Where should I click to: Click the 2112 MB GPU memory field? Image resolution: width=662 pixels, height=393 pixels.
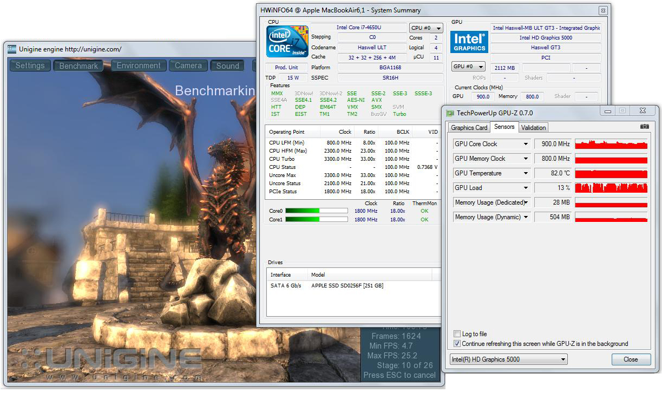[504, 68]
